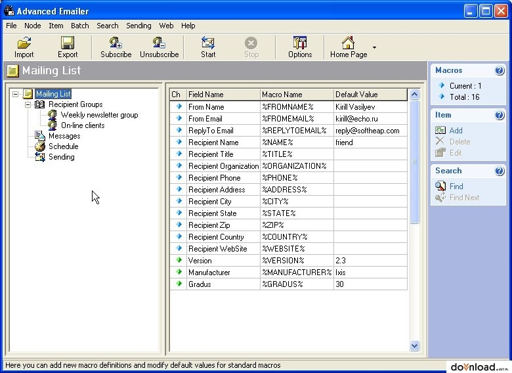Start sending with the Start icon
This screenshot has width=512, height=373.
[208, 43]
